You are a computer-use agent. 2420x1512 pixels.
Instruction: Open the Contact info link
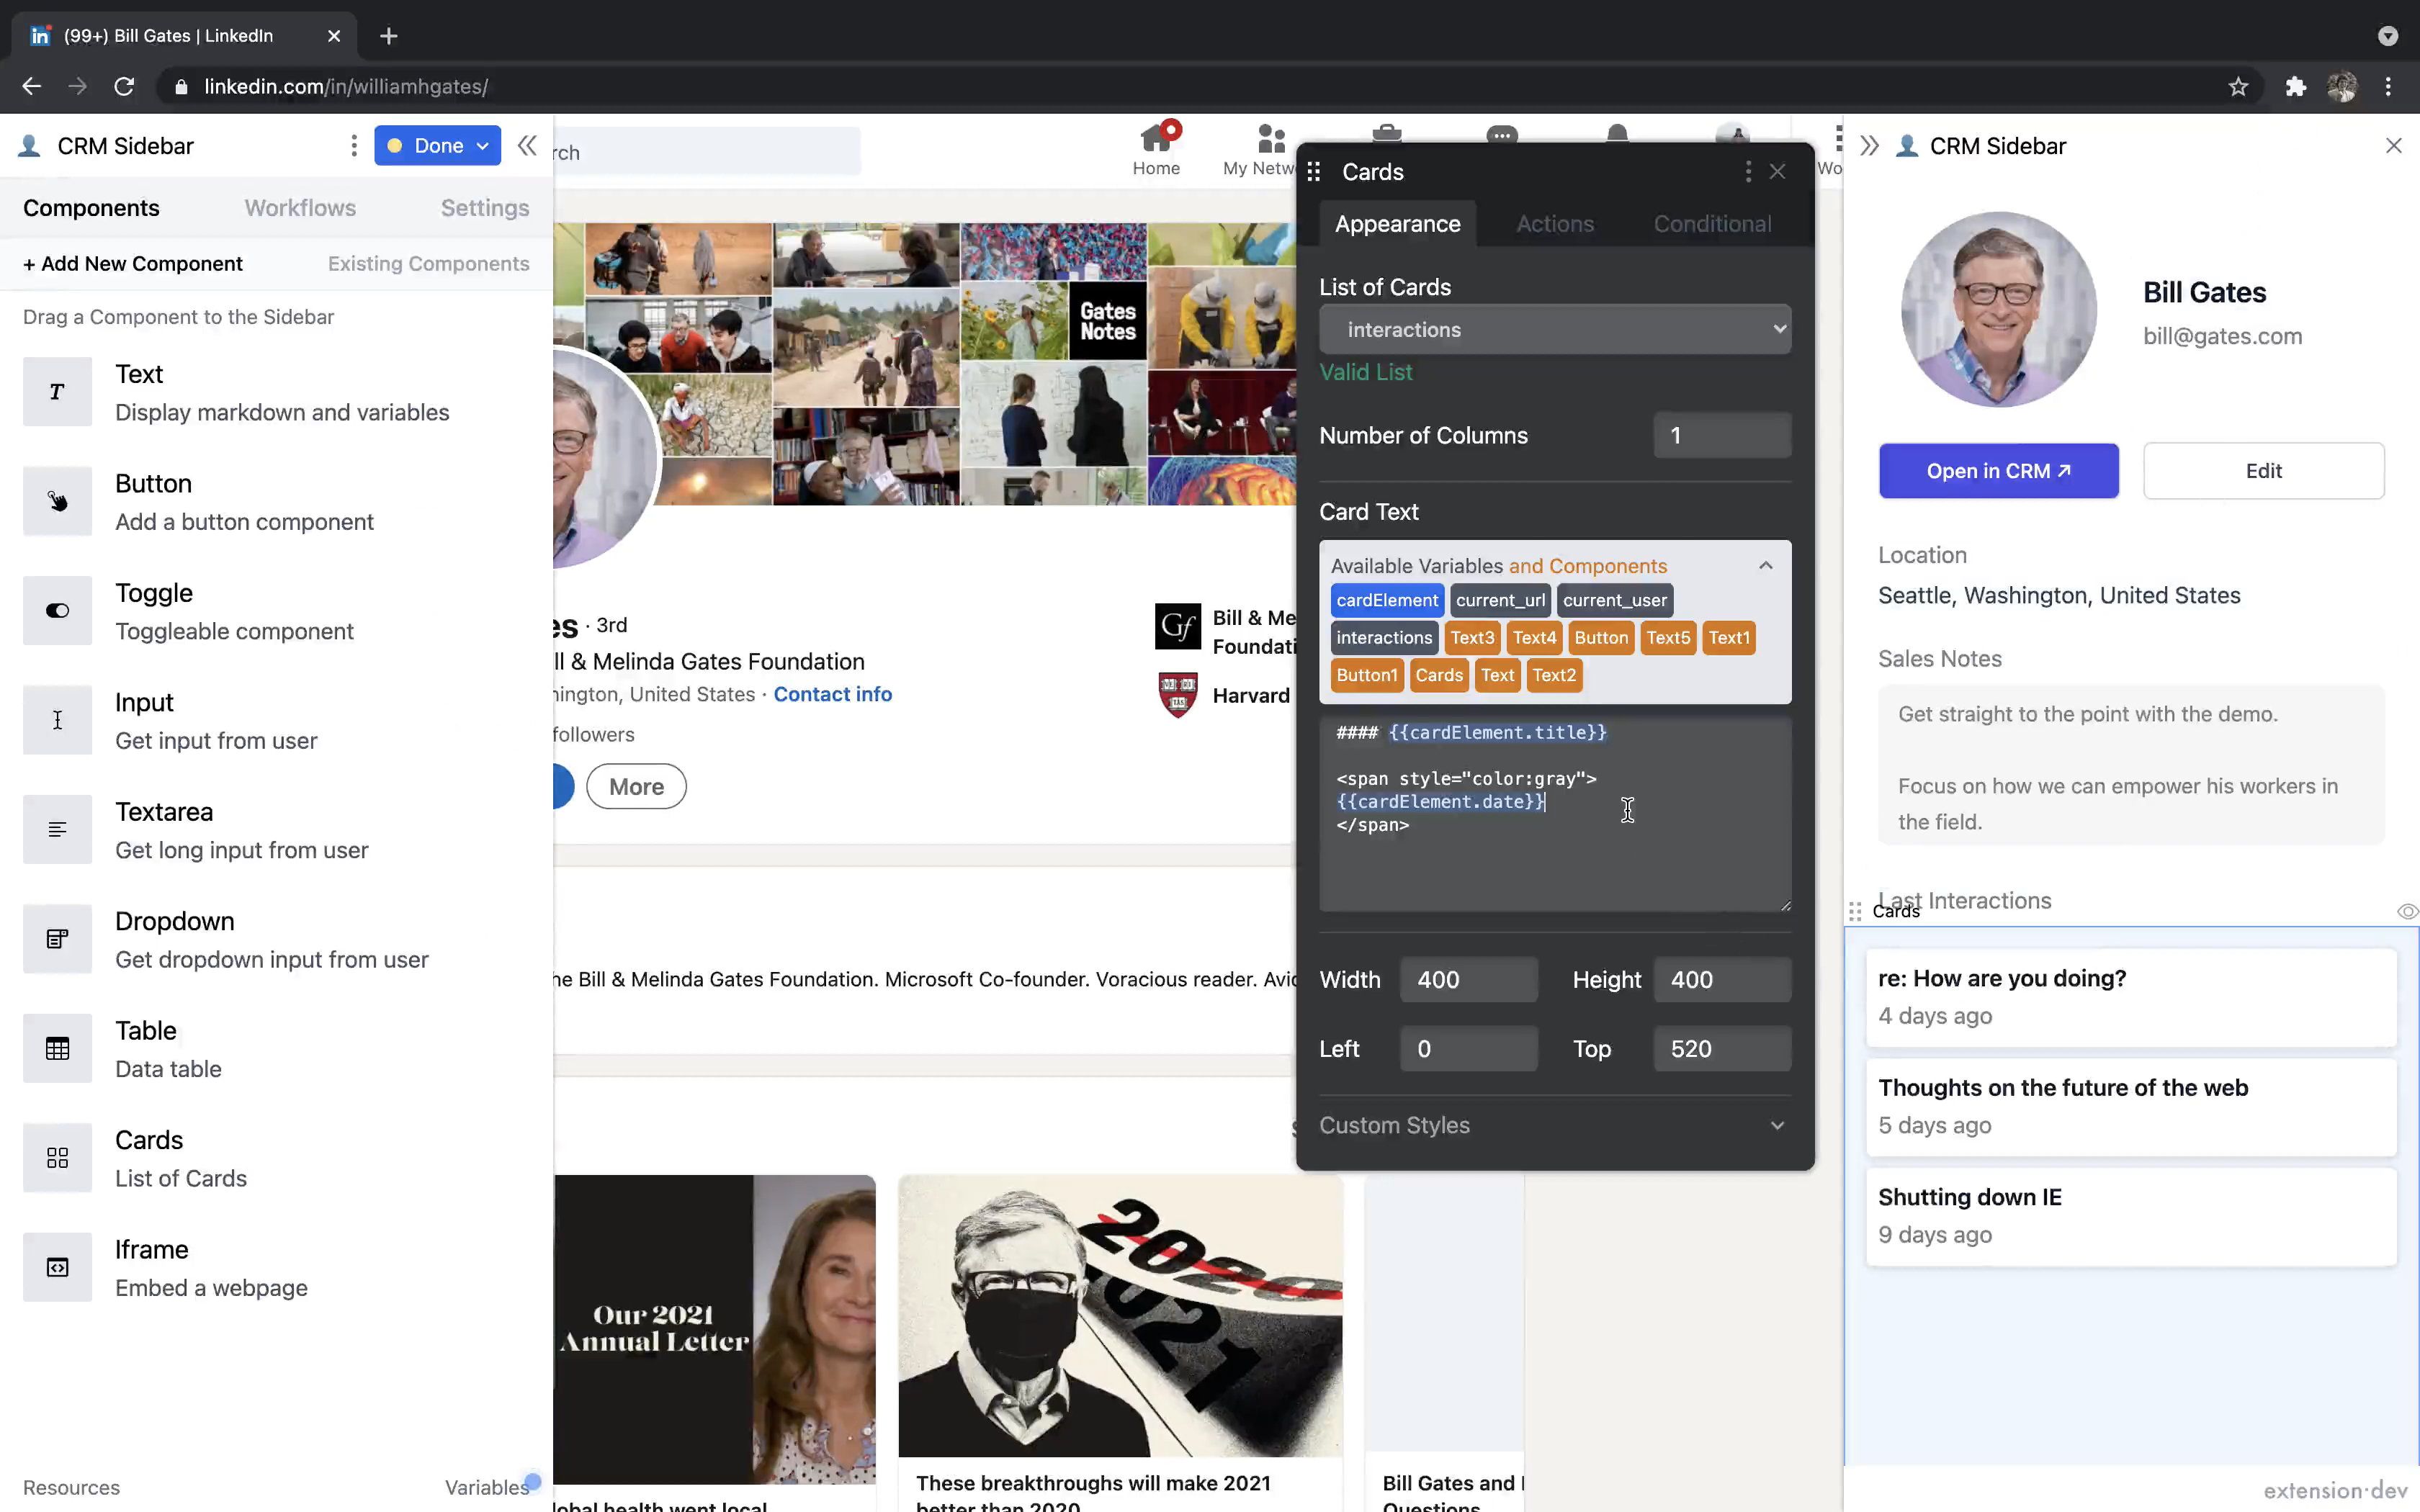point(832,694)
